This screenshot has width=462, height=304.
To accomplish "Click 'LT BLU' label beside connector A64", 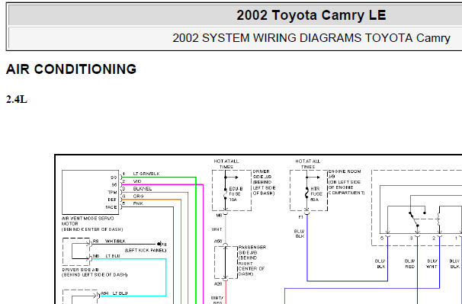I will click(x=120, y=293).
